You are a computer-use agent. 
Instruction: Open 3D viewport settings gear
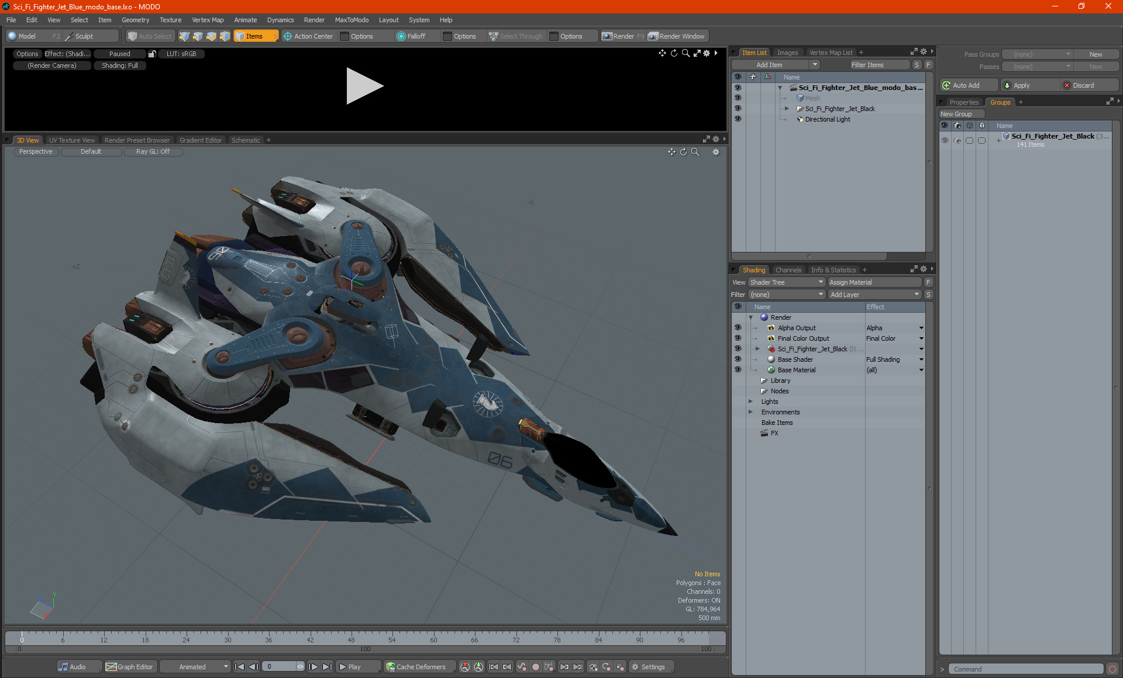click(x=715, y=152)
